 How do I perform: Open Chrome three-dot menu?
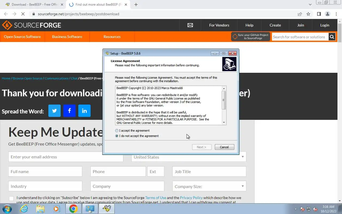click(336, 14)
